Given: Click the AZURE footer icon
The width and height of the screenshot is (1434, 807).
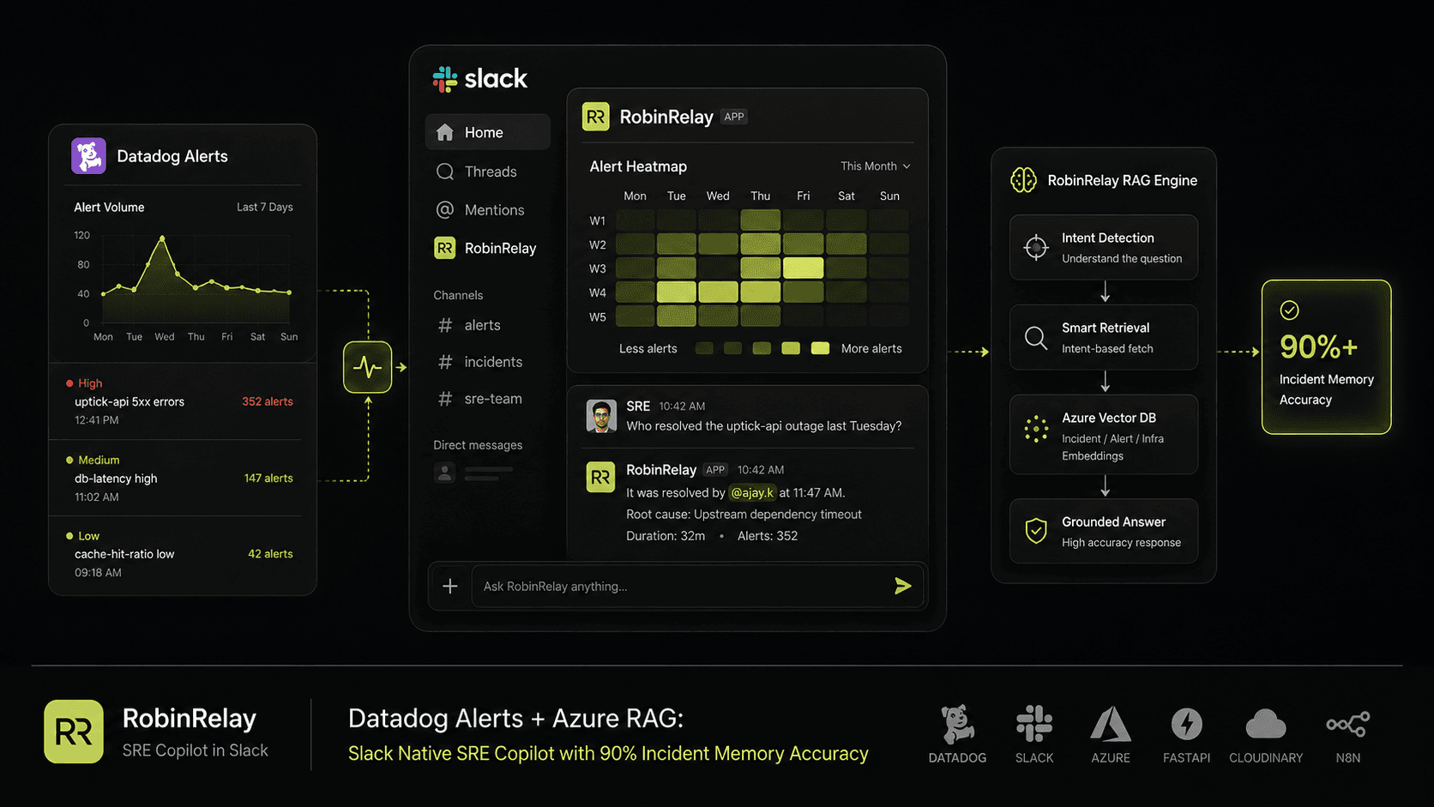Looking at the screenshot, I should click(1111, 725).
